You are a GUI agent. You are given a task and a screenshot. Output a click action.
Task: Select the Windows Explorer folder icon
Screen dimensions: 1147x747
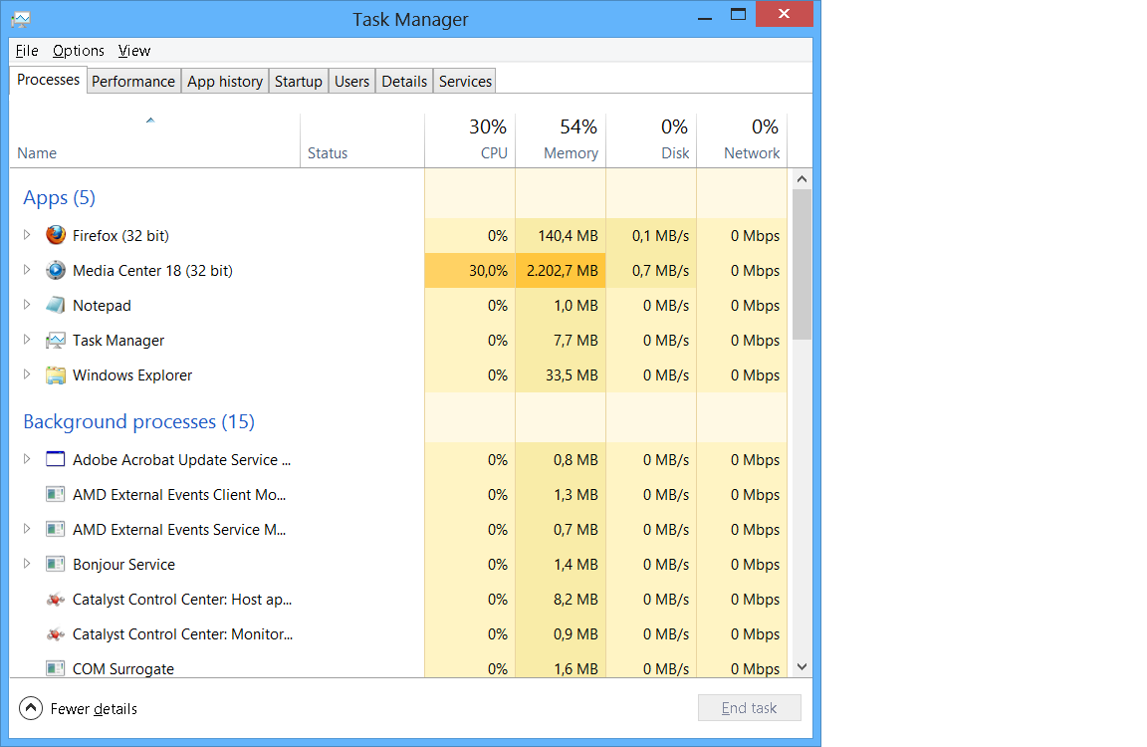[56, 375]
